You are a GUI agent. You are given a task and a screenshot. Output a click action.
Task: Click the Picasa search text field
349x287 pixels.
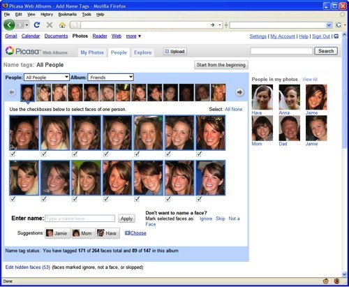pos(281,51)
